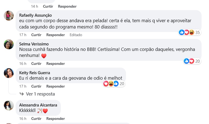Click Selma Veríssimo's profile avatar

pos(9,44)
